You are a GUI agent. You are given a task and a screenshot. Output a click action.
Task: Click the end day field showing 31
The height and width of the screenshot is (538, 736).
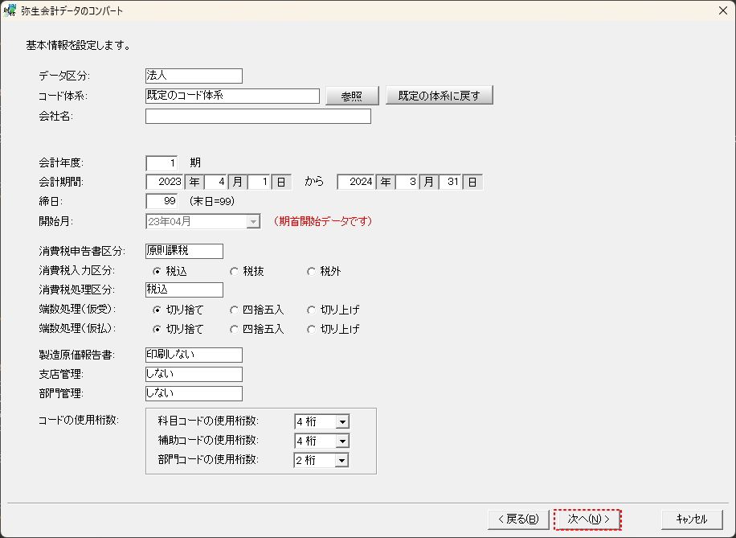(x=451, y=182)
